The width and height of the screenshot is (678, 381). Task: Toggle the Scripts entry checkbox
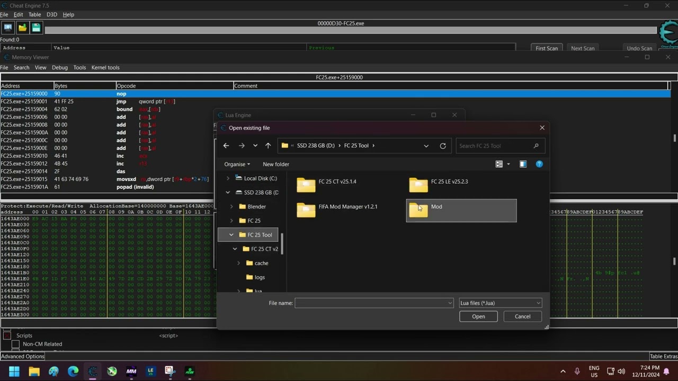tap(7, 335)
